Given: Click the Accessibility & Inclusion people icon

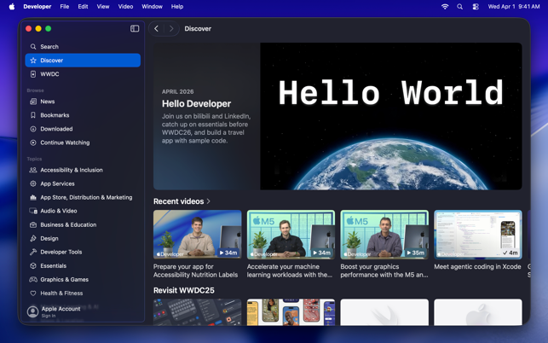Looking at the screenshot, I should coord(33,170).
